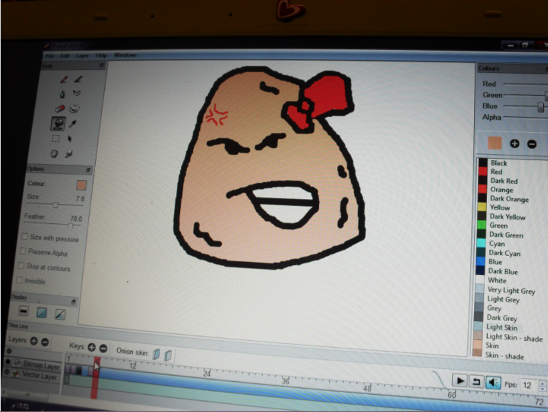
Task: Undock the Options panel
Action: [88, 170]
